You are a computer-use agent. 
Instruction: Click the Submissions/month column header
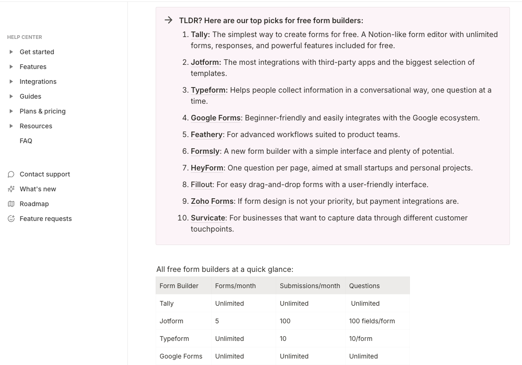click(x=311, y=286)
